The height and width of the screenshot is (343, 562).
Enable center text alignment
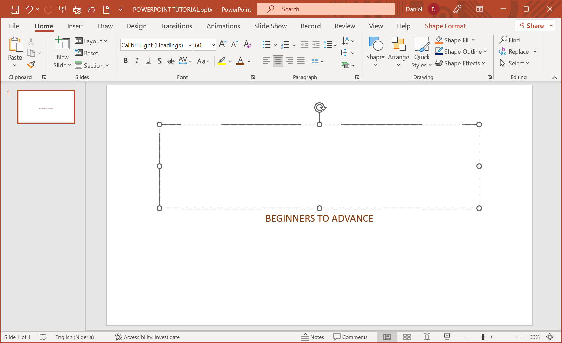(278, 61)
